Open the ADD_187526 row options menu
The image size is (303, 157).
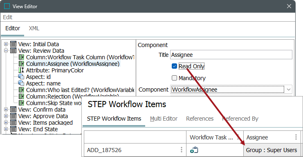(x=181, y=150)
